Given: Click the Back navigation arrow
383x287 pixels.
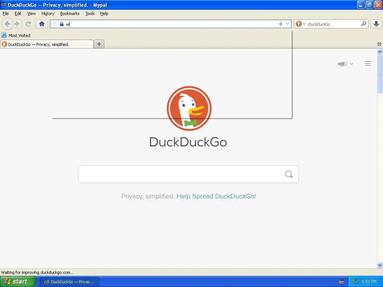Looking at the screenshot, I should (x=7, y=24).
